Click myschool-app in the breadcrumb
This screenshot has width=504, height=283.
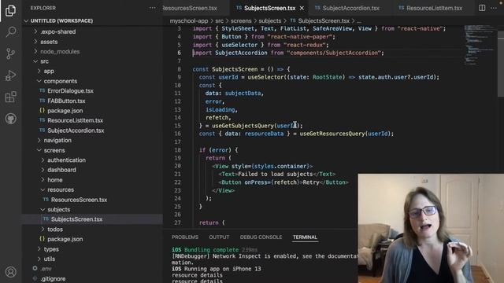click(x=189, y=21)
